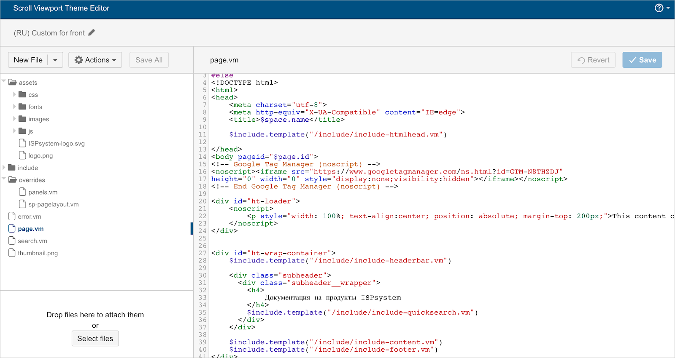Click the '<body pageid' code line

tap(265, 157)
